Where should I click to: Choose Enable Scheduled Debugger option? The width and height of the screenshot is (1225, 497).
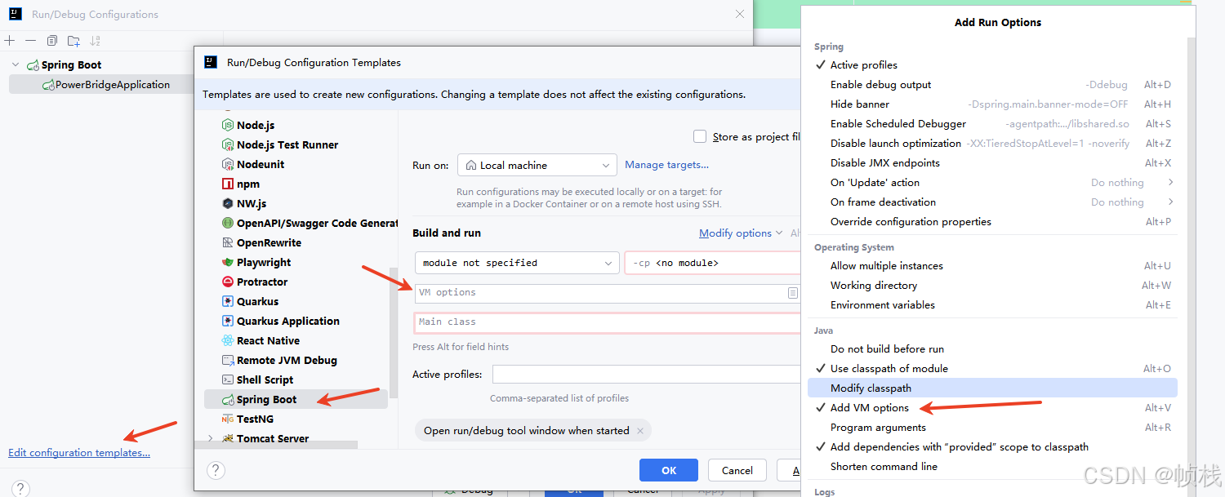992,123
